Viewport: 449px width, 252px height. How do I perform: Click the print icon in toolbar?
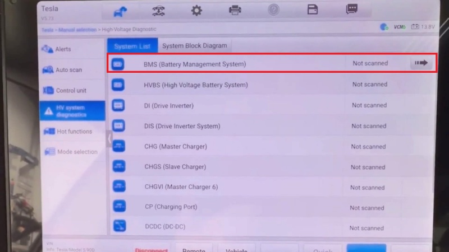tap(235, 10)
